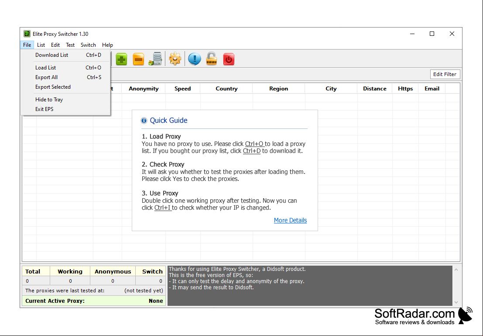
Task: Click the orange minus remove-proxy toolbar icon
Action: pos(138,59)
